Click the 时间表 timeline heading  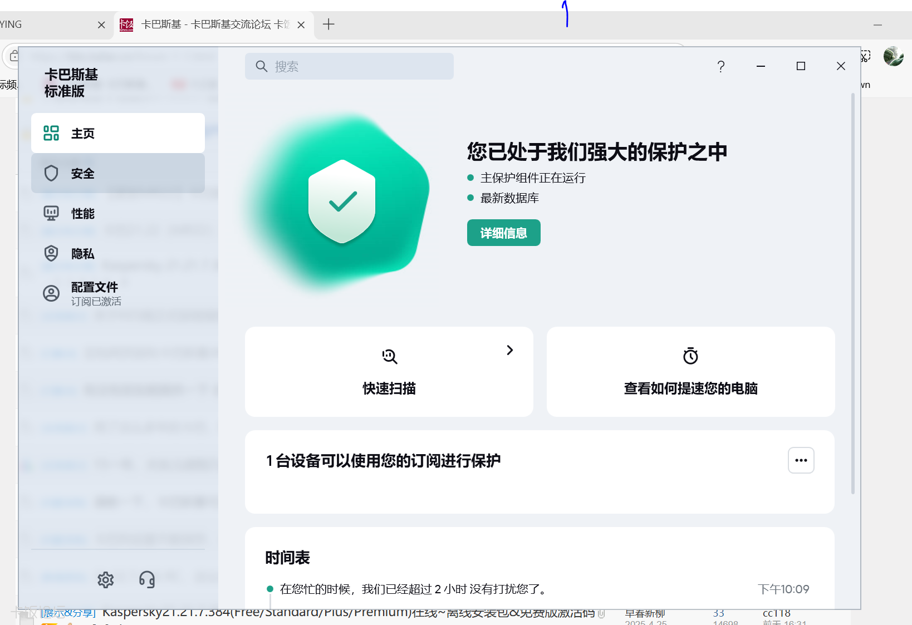click(x=287, y=558)
